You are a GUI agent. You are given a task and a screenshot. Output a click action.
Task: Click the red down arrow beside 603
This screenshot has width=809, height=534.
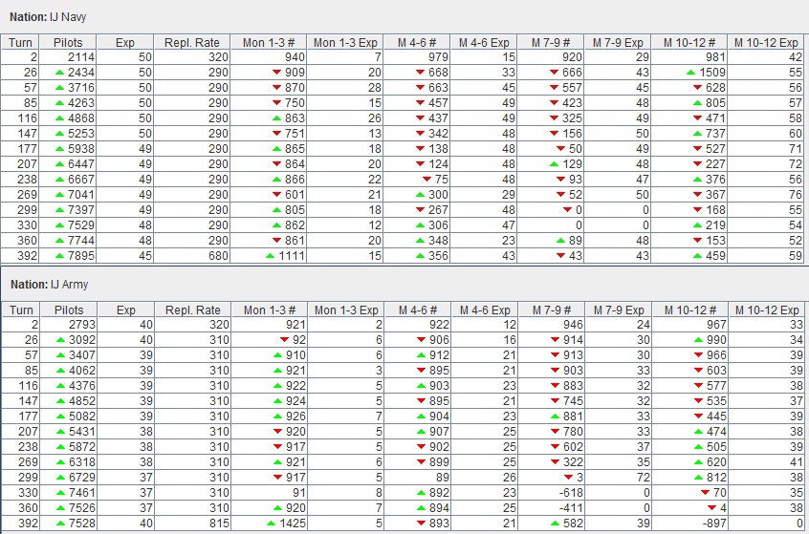(699, 371)
